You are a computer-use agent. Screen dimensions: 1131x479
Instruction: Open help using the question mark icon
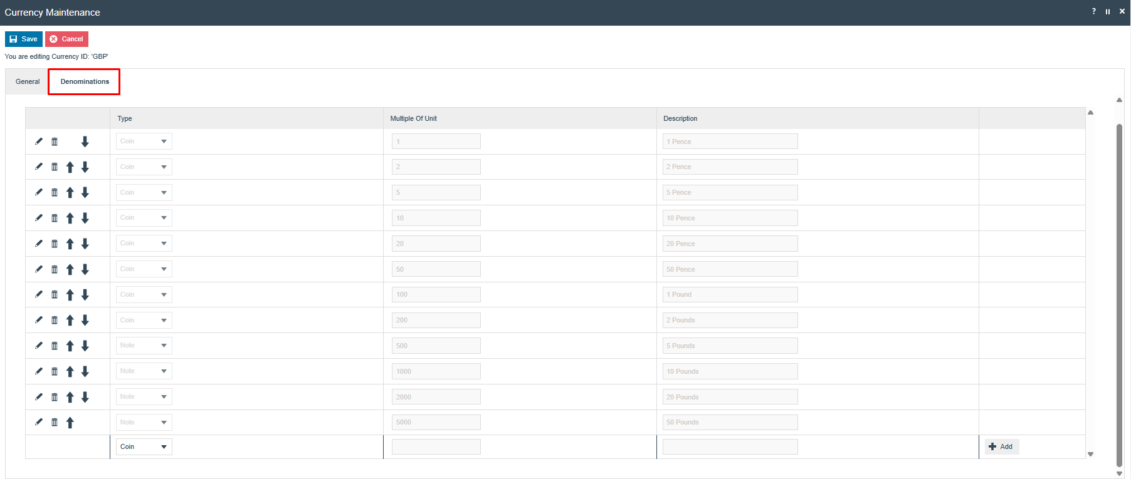click(x=1094, y=11)
